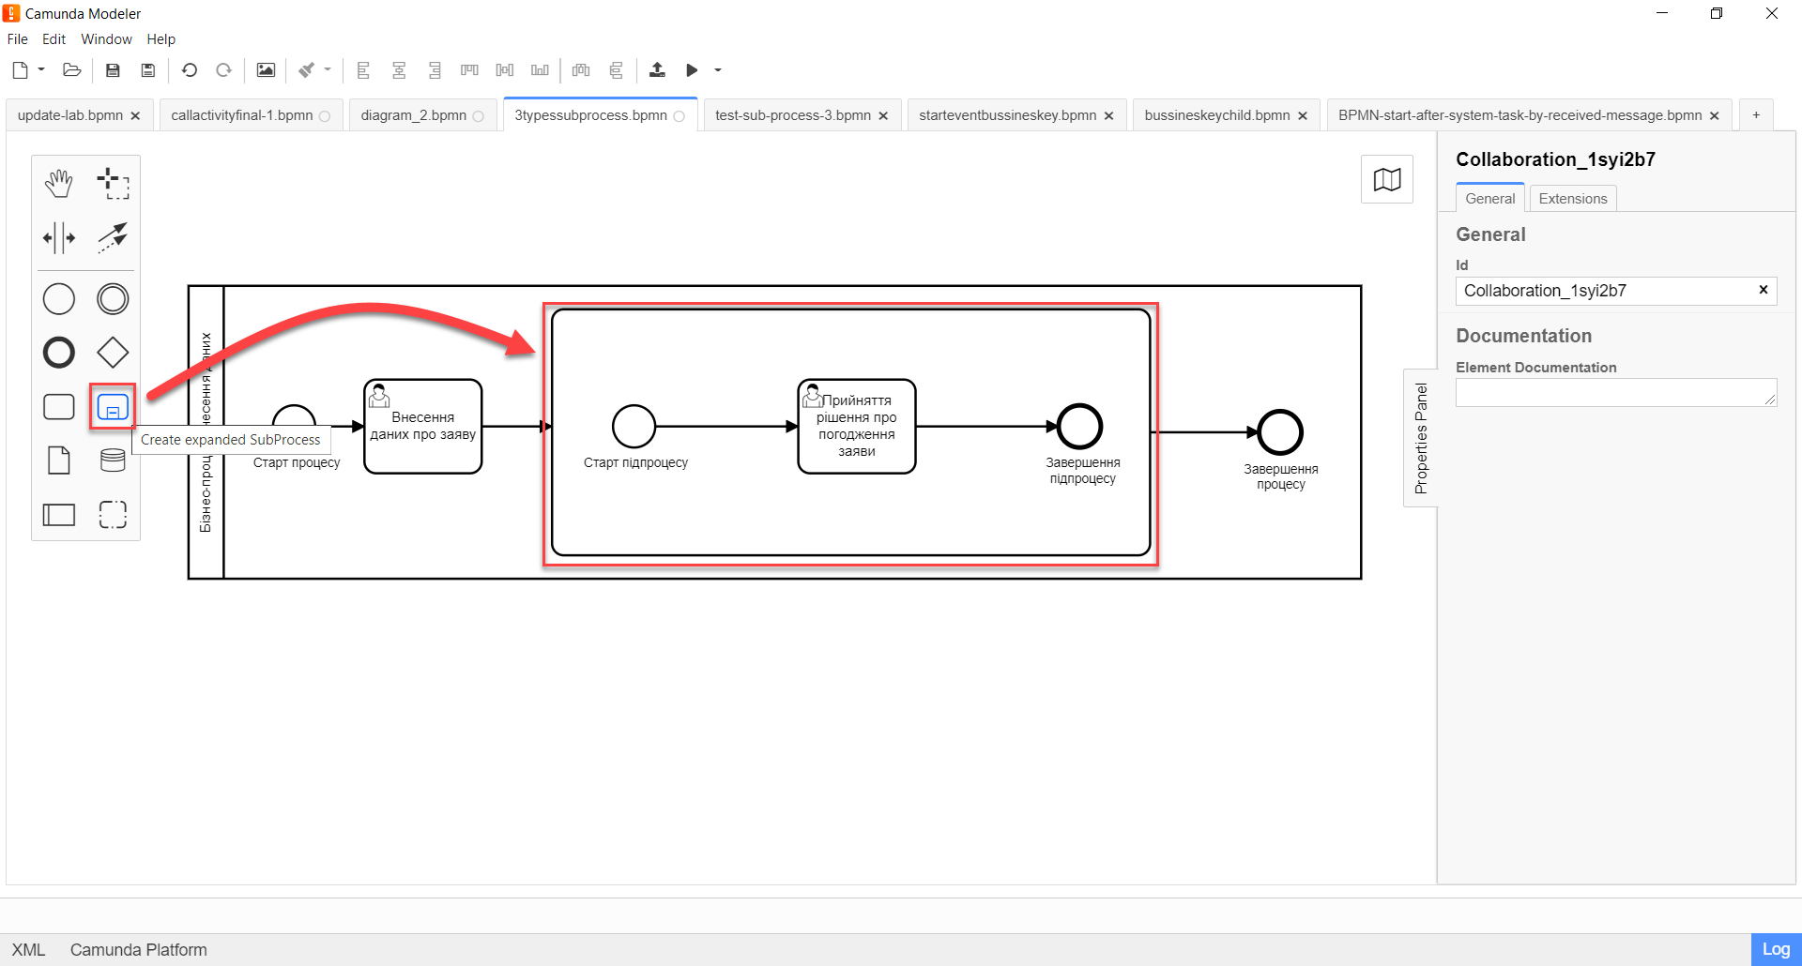
Task: Save the diagram with the save icon
Action: 113,70
